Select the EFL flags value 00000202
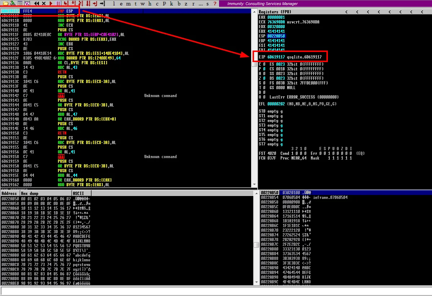This screenshot has height=296, width=432. tap(276, 104)
